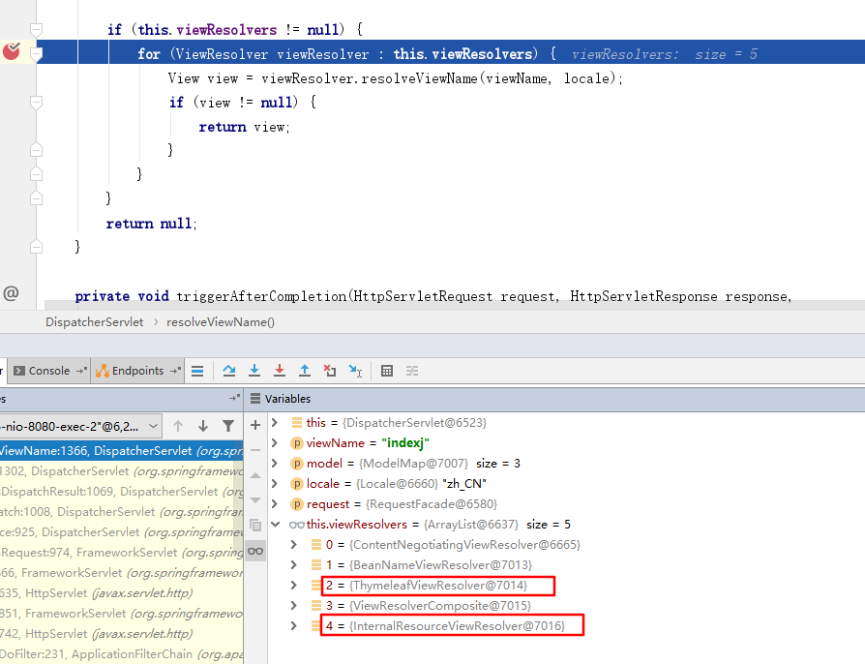Click the Step Out arrow icon
Screen dimensions: 865x664
(305, 371)
